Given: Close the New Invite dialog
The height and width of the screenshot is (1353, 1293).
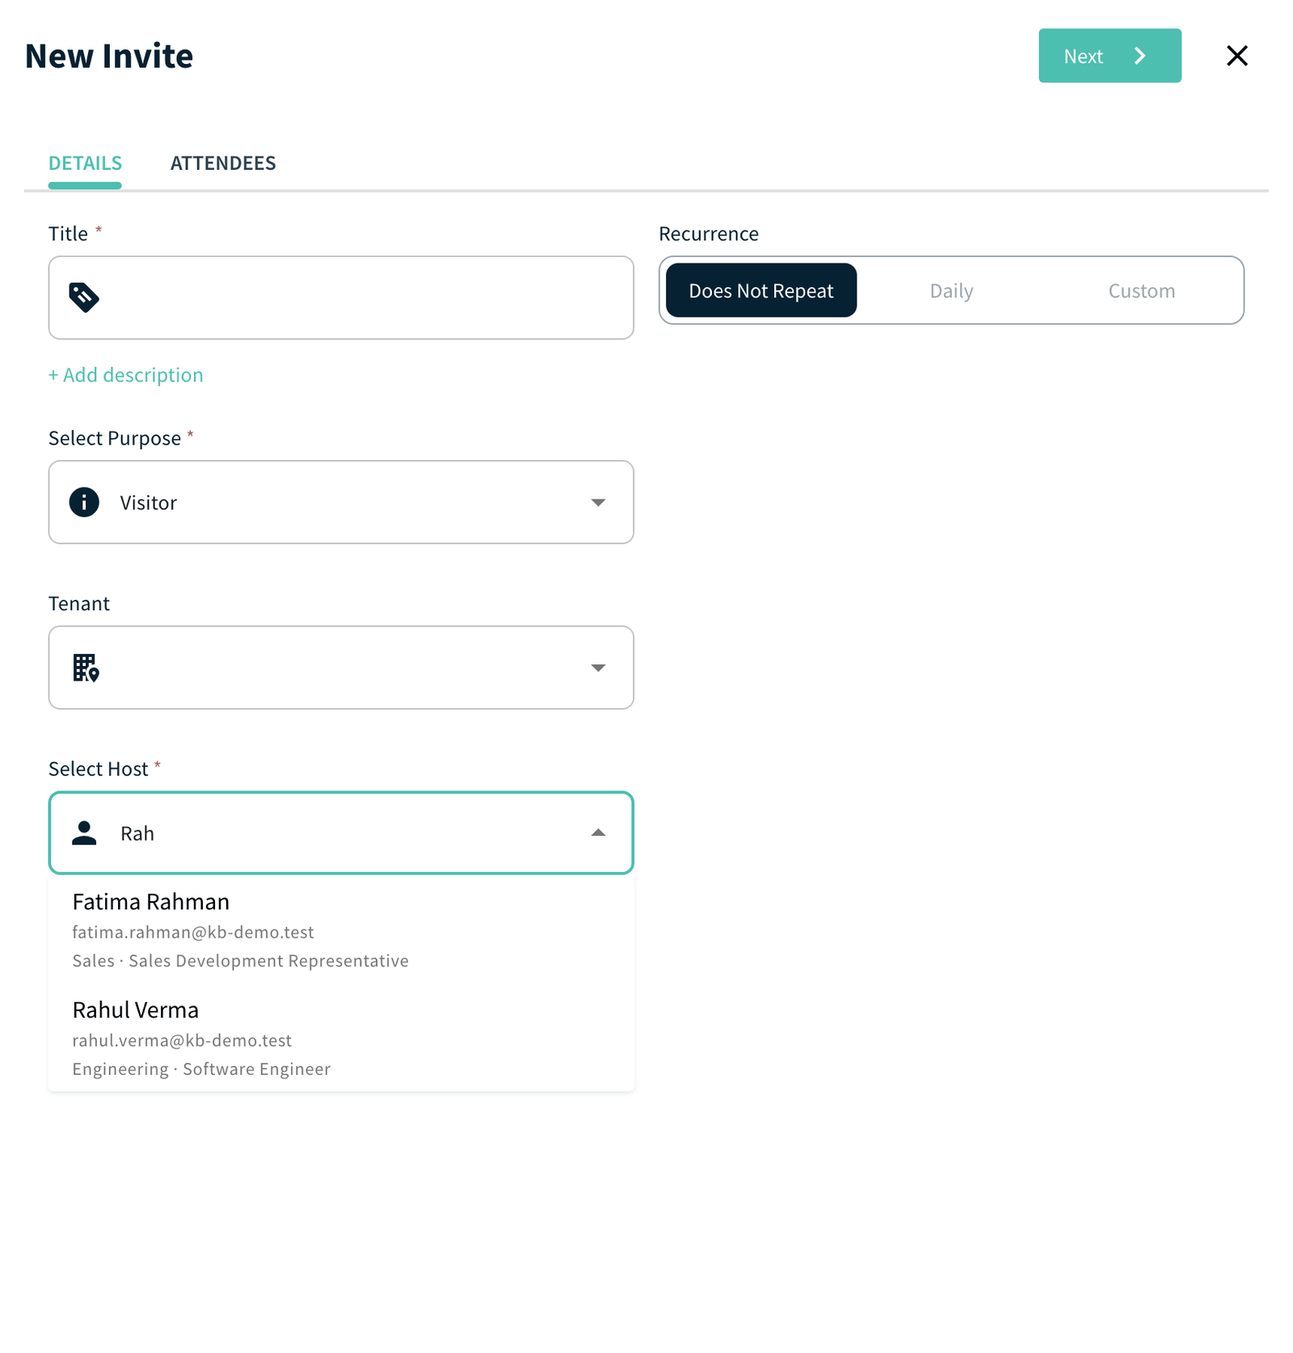Looking at the screenshot, I should 1236,56.
